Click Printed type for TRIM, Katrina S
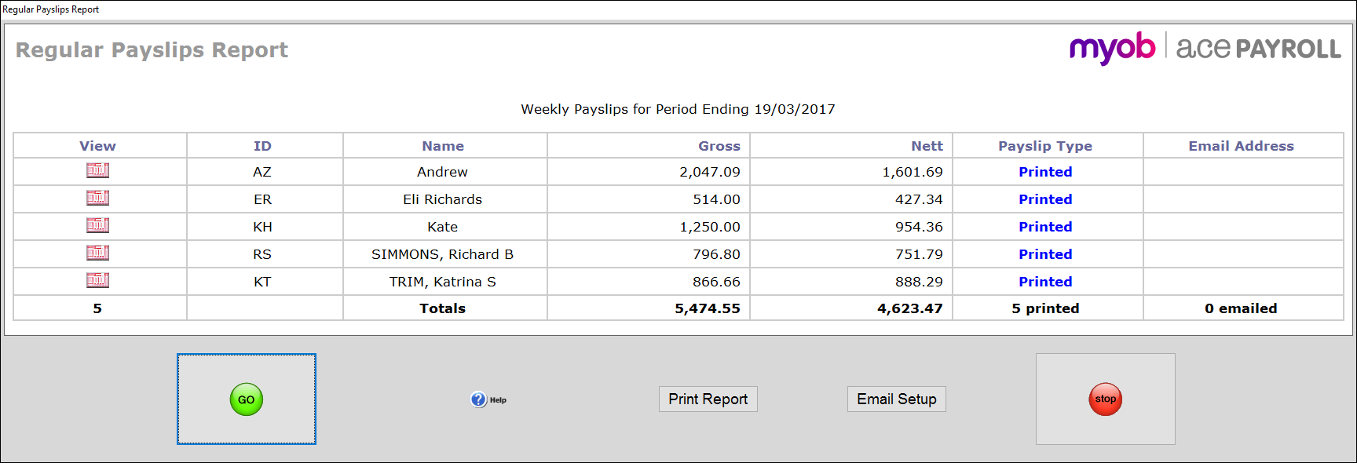This screenshot has width=1357, height=463. coord(1044,282)
